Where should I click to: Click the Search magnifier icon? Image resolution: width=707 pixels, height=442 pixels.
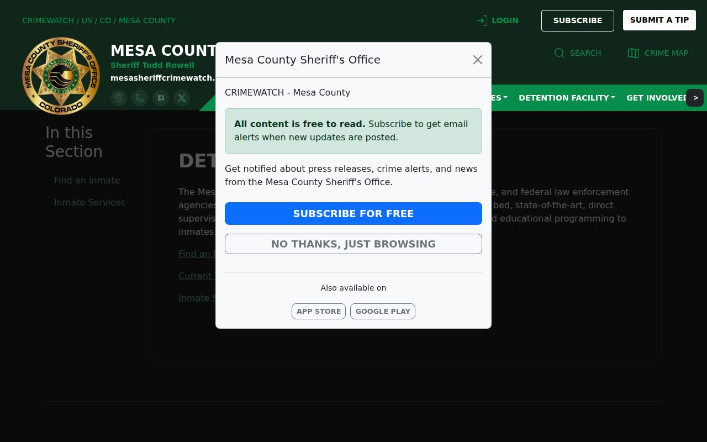click(560, 53)
